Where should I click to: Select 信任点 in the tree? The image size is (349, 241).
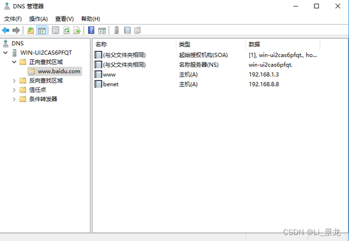38,90
